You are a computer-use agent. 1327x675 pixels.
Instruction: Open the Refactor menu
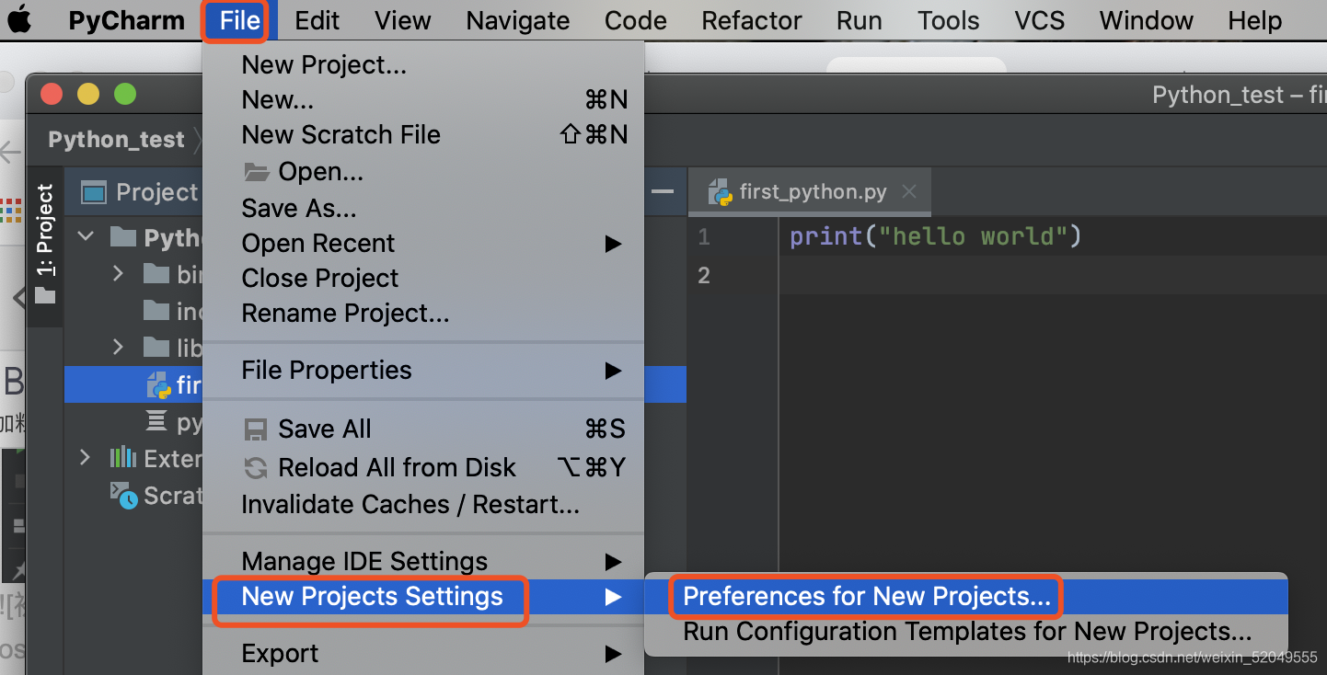[752, 20]
